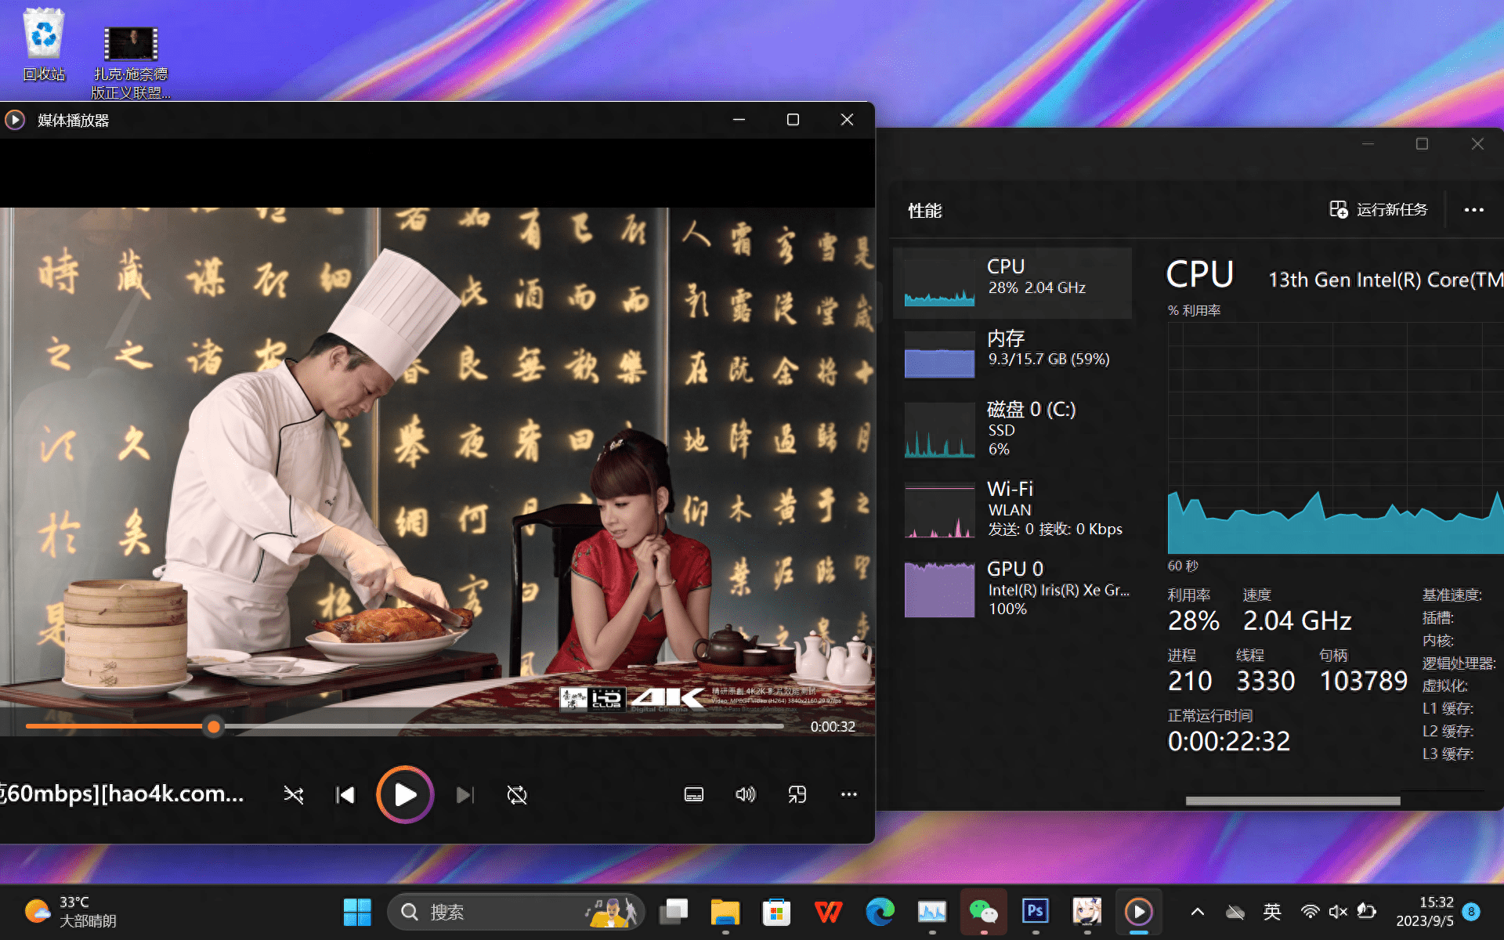Open media player more options menu
This screenshot has height=940, width=1504.
click(848, 795)
